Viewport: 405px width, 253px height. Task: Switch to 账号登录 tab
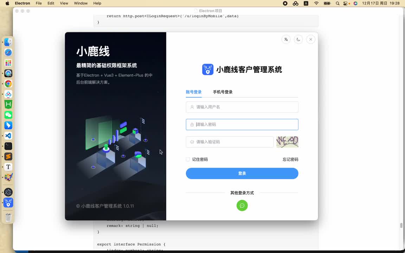click(x=194, y=92)
